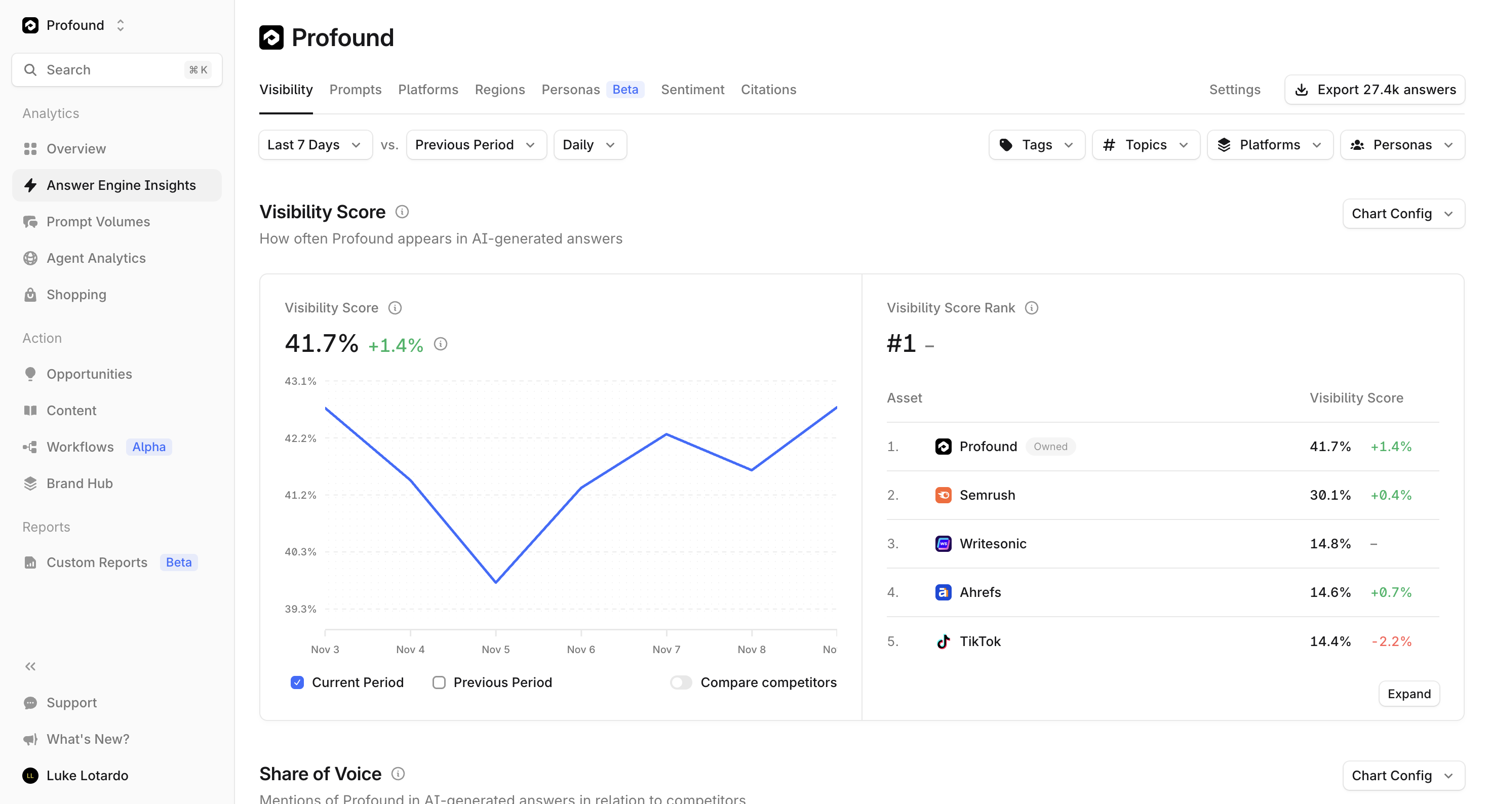1489x804 pixels.
Task: Open the workspace switcher chevrons beside Profound
Action: 120,25
